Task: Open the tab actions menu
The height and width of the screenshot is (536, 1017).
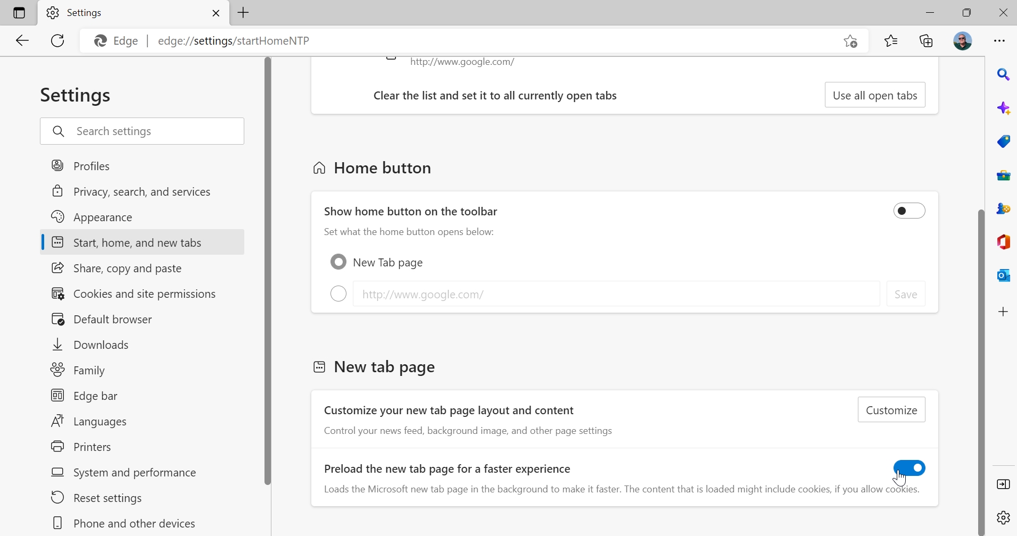Action: (19, 13)
